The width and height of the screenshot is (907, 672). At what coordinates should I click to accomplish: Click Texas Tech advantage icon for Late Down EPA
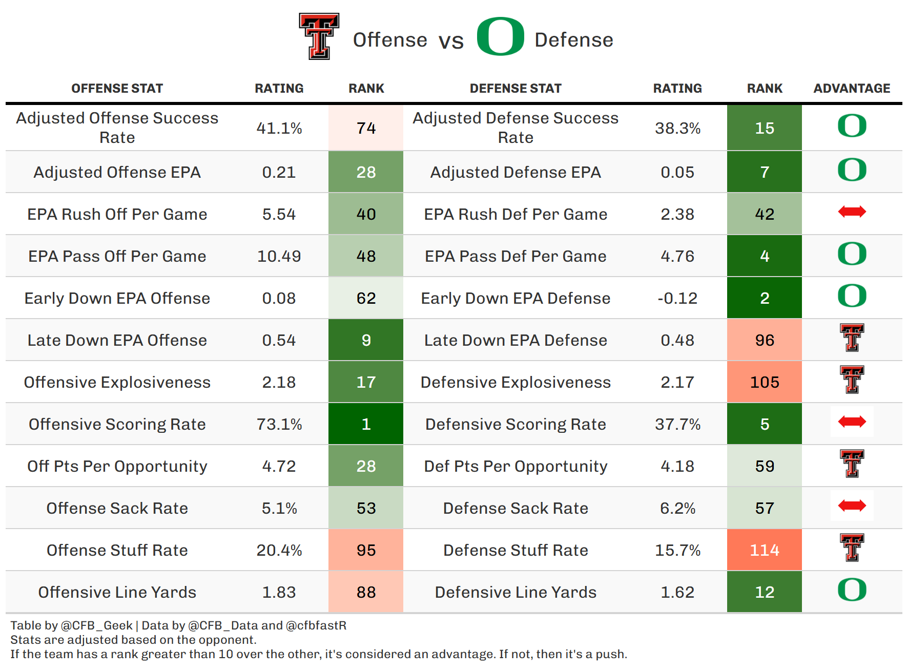pos(852,338)
